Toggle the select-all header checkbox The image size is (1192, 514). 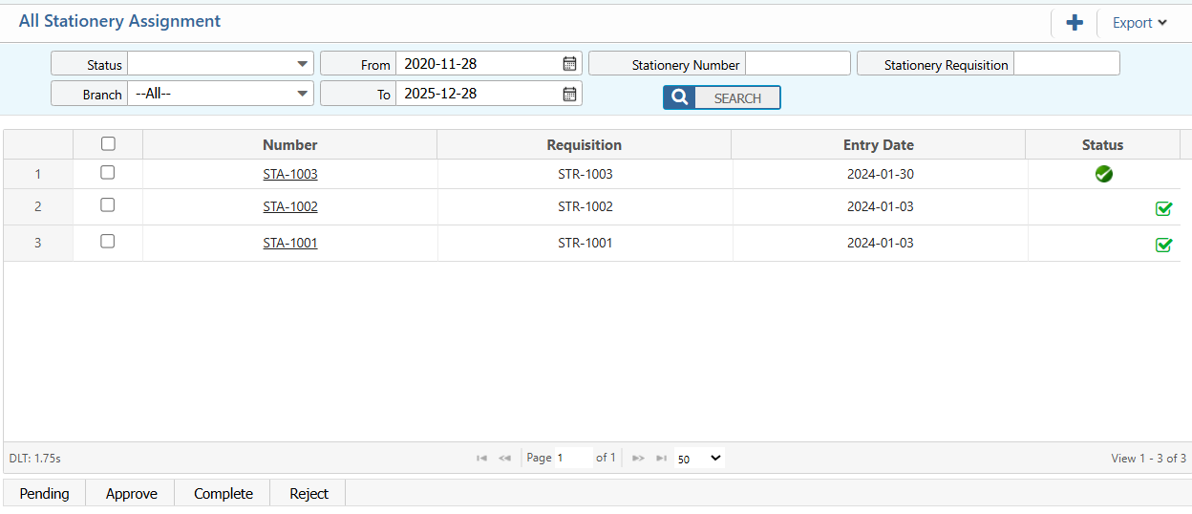pos(108,143)
